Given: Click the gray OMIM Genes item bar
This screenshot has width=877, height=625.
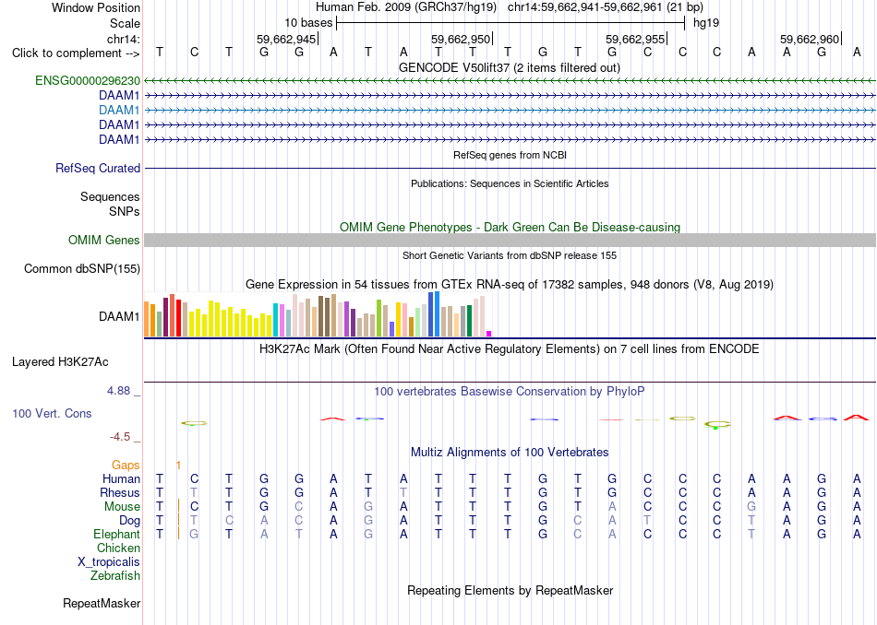Looking at the screenshot, I should (510, 241).
